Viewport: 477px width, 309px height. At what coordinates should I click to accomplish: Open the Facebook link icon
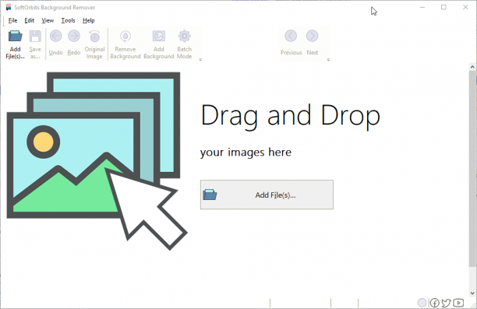(434, 303)
